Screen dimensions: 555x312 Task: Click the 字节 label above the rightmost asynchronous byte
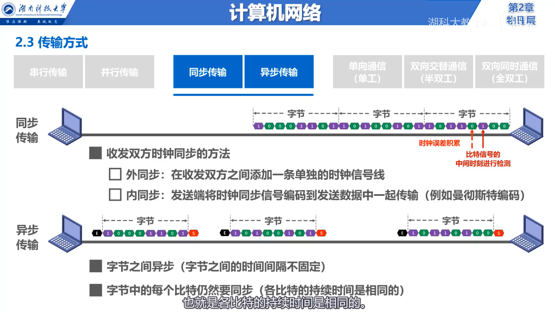coord(451,221)
